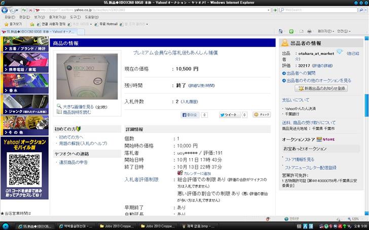369x230 pixels.
Task: Open the recent pages dropdown next to Forward
Action: click(x=17, y=10)
